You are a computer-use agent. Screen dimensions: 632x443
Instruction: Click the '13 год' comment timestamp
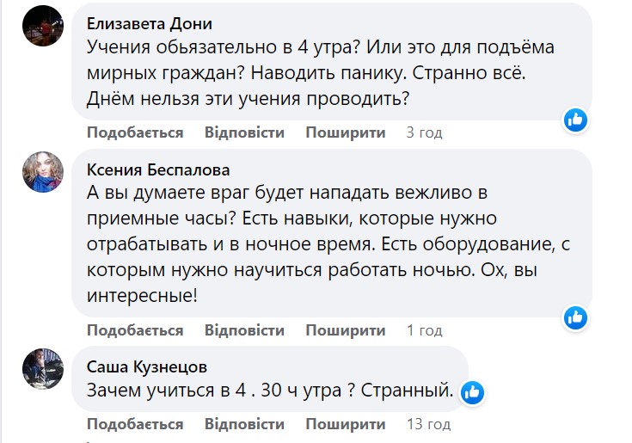427,424
